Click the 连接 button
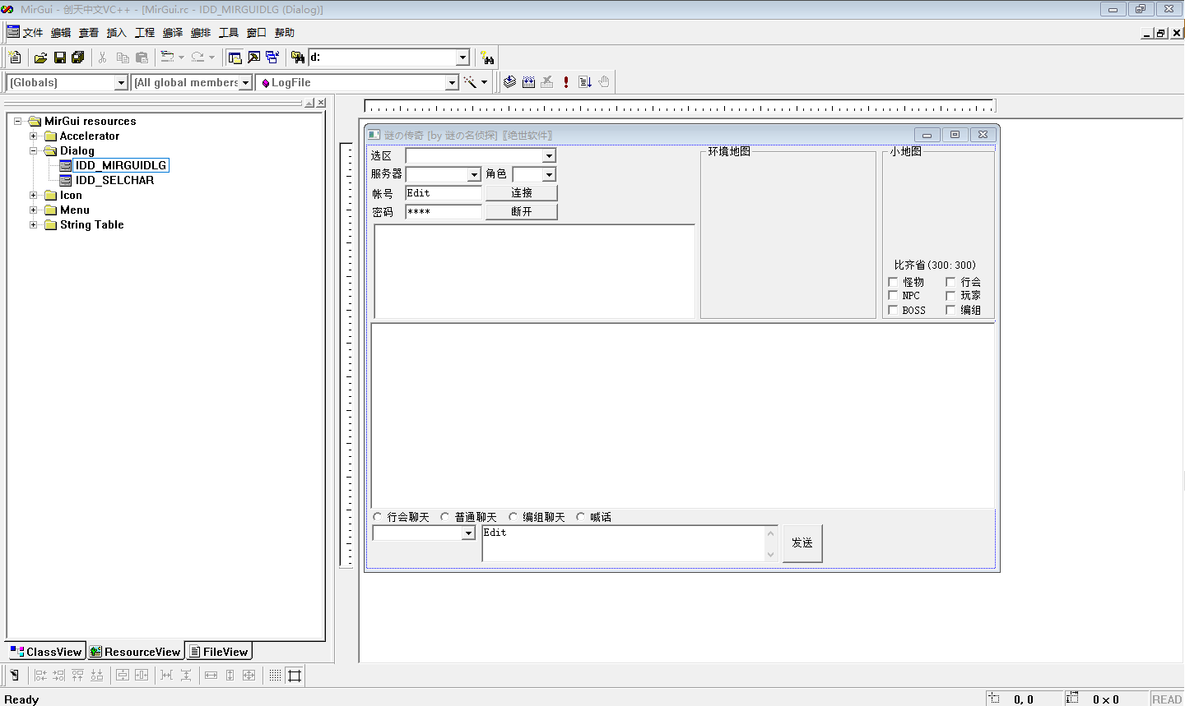 pyautogui.click(x=522, y=193)
